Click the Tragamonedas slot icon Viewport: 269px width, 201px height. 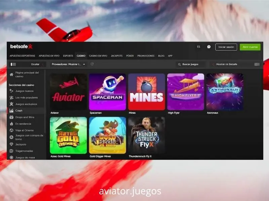point(11,151)
